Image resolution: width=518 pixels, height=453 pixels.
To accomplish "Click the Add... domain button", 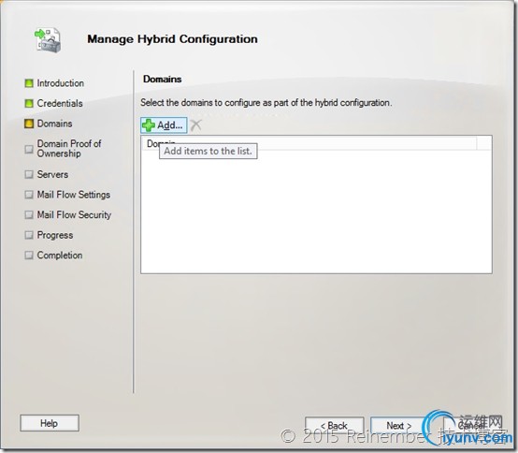I will (164, 125).
